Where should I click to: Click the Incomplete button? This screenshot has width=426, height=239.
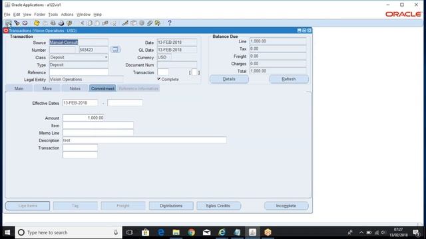click(x=286, y=206)
